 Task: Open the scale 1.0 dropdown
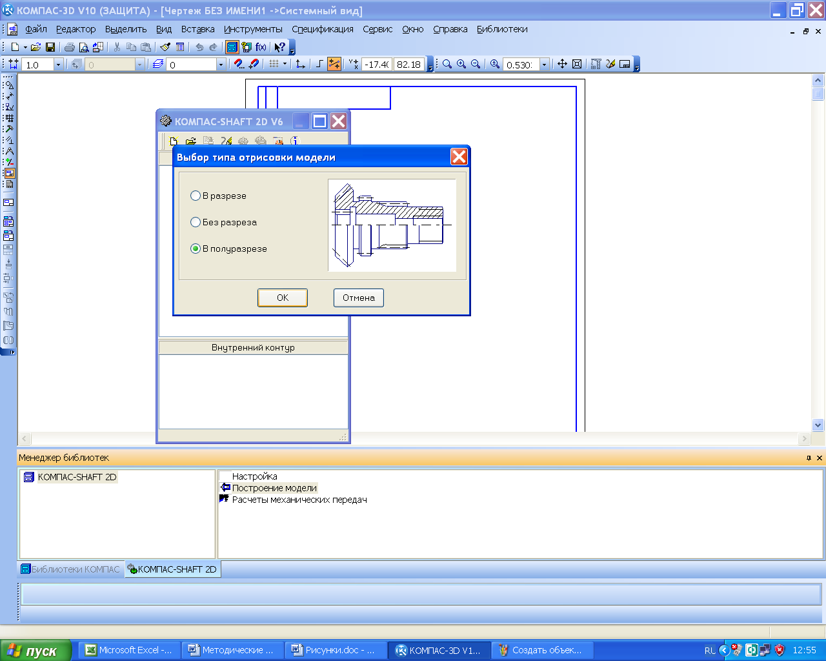tap(58, 65)
